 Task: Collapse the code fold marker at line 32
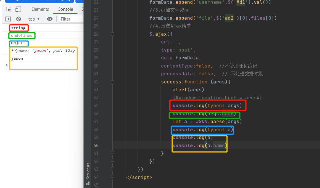click(x=113, y=82)
